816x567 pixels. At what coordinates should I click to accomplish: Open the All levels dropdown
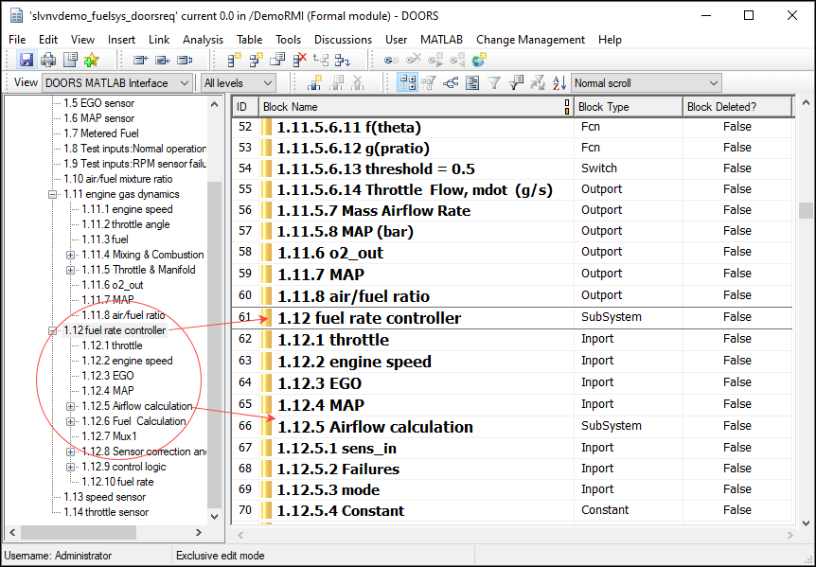(239, 83)
